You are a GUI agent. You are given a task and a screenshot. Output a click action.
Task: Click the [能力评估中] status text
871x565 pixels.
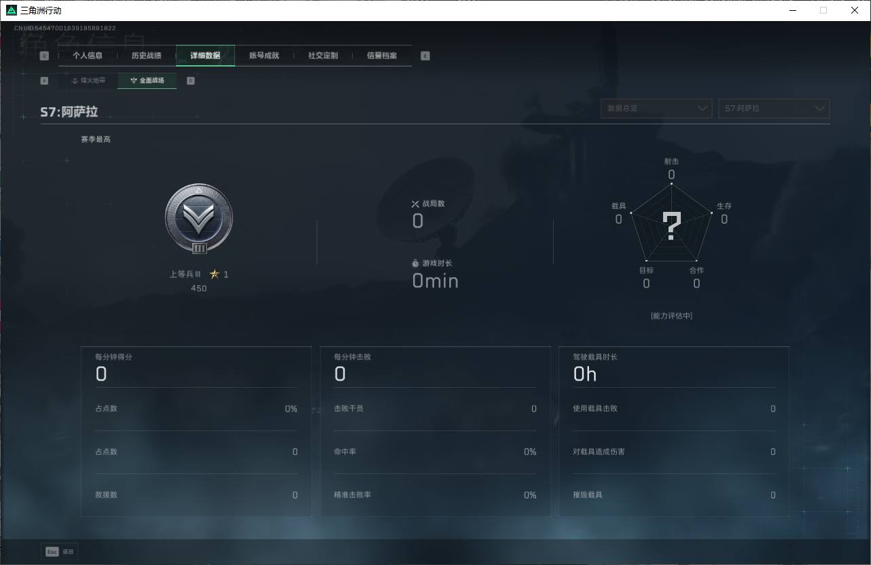[x=672, y=316]
